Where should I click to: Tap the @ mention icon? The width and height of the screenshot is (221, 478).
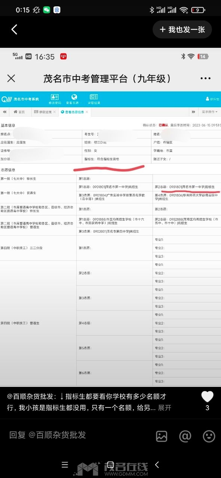pyautogui.click(x=185, y=436)
